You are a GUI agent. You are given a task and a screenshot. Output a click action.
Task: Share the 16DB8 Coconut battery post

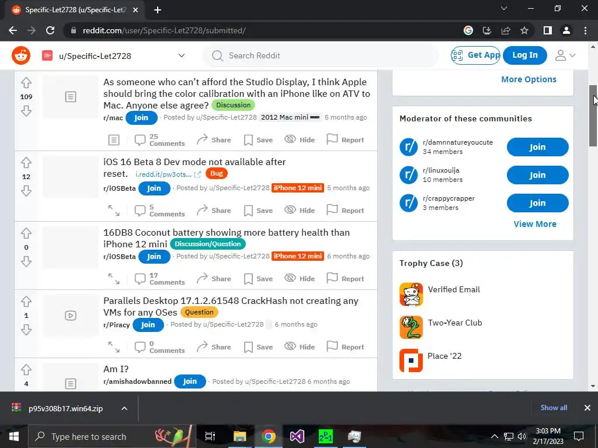[214, 278]
